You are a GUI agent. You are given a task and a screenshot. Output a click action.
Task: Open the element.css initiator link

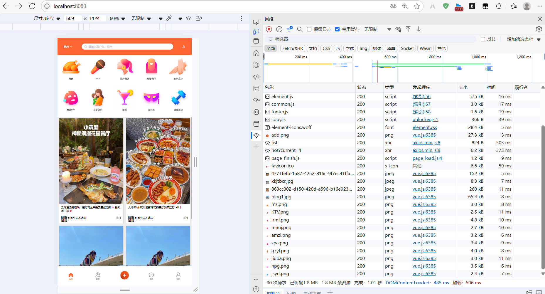(425, 127)
